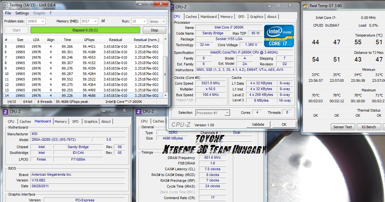Open the Memory (MiB) dropdown

pyautogui.click(x=89, y=21)
